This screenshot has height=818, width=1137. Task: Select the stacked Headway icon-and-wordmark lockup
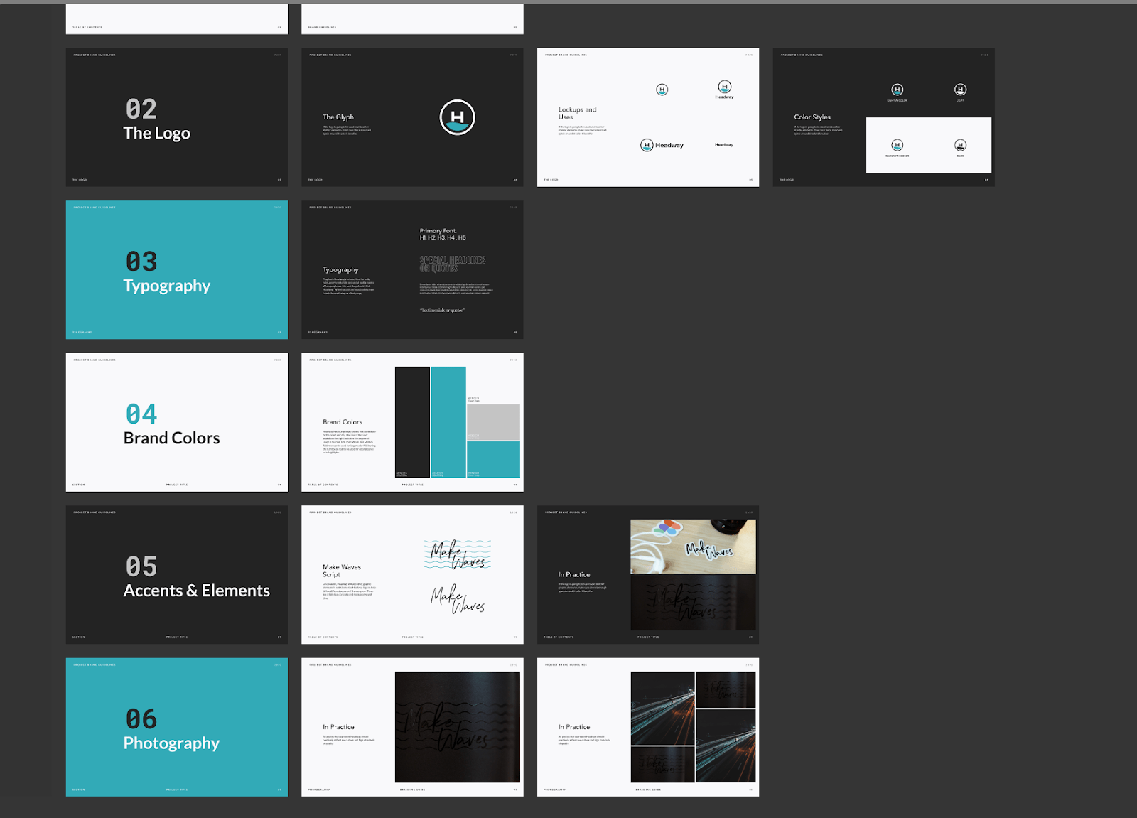click(x=723, y=89)
